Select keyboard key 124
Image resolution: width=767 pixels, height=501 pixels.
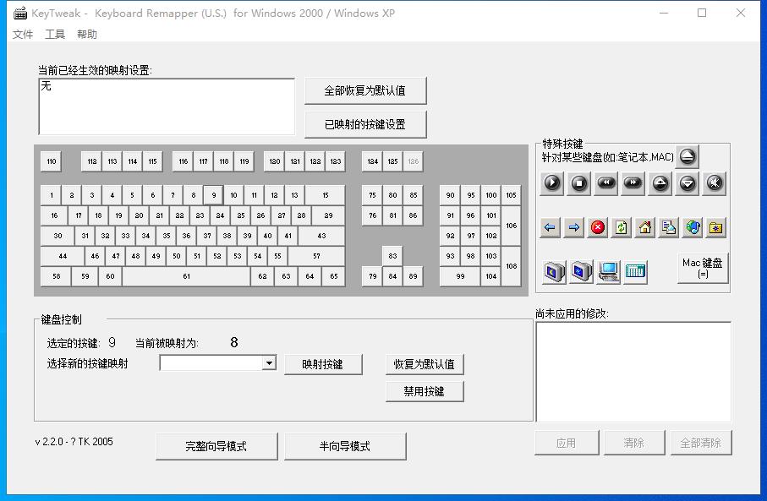tap(373, 161)
